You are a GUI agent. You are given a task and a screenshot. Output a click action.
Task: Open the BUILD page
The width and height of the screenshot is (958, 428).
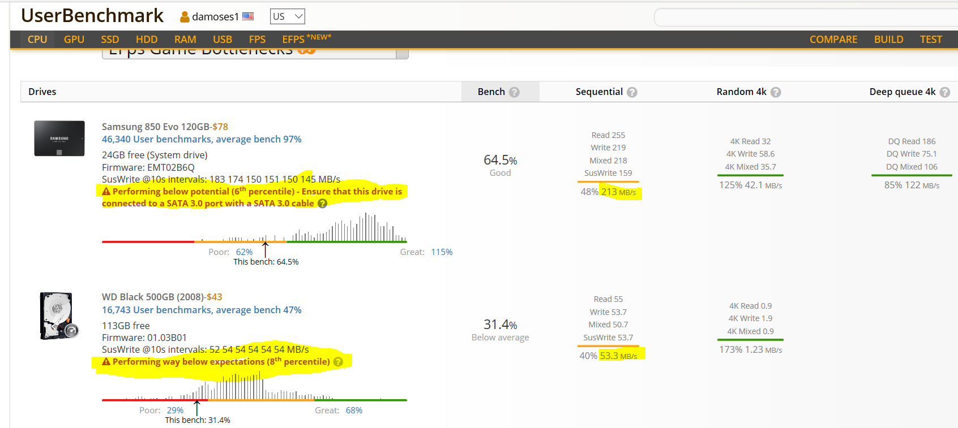tap(888, 40)
